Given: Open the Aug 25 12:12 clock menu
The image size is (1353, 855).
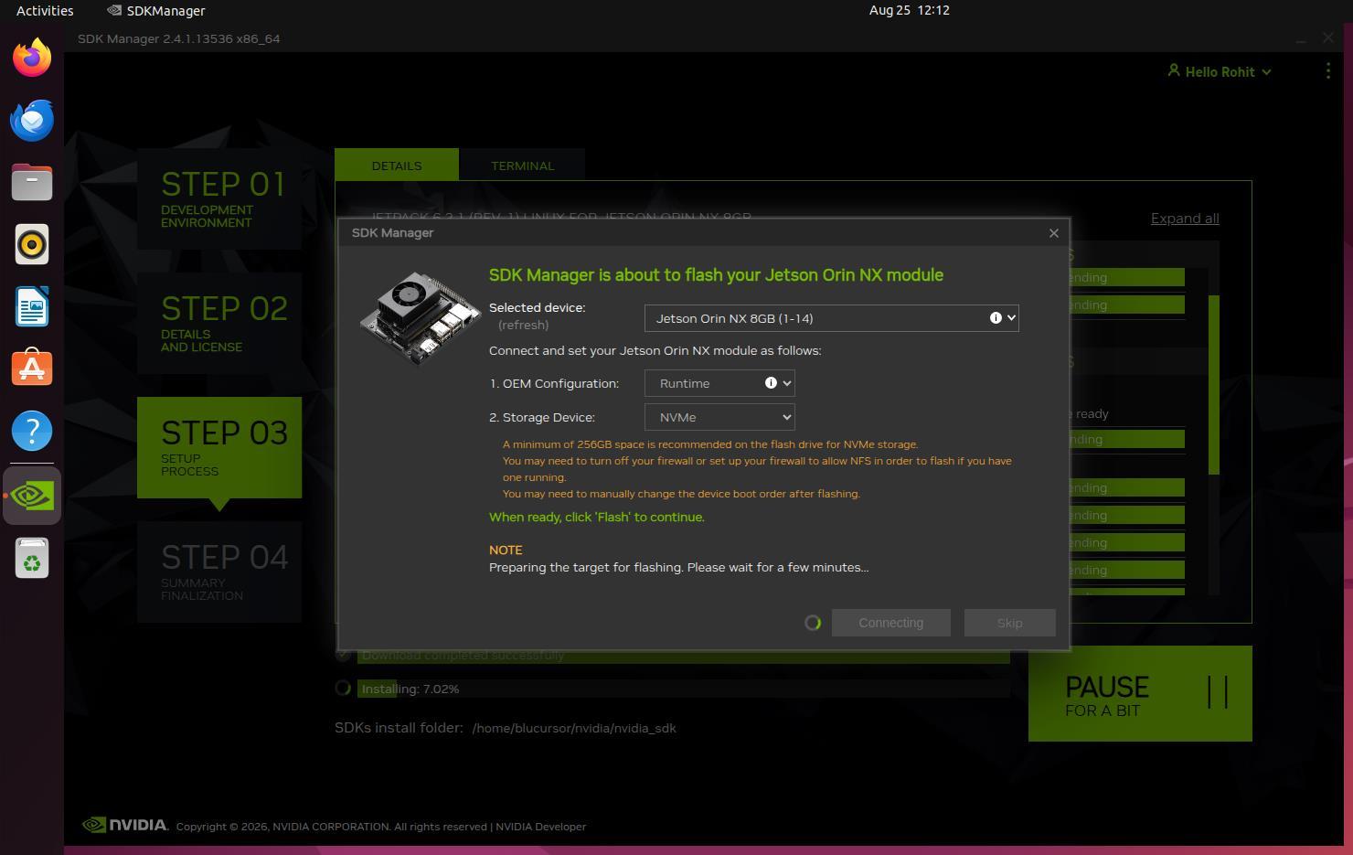Looking at the screenshot, I should click(x=910, y=10).
